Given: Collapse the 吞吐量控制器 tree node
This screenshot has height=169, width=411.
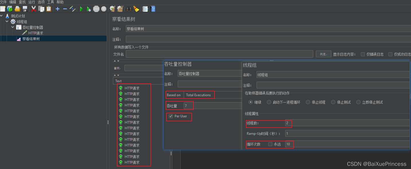Looking at the screenshot, I should point(12,27).
